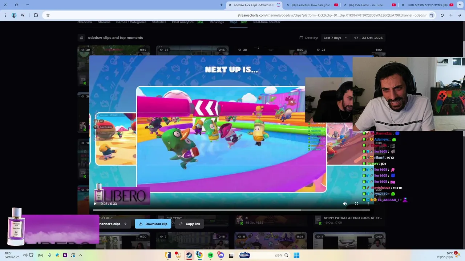The width and height of the screenshot is (465, 261).
Task: Seek along the clip progress bar
Action: (231, 210)
